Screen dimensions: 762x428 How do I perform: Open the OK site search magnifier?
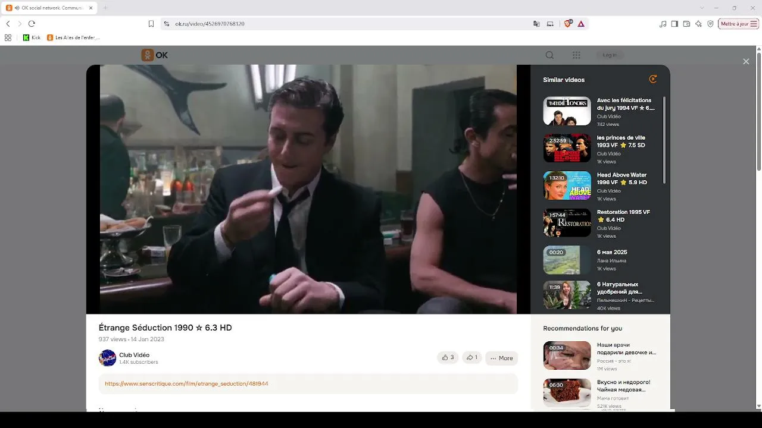click(x=549, y=55)
